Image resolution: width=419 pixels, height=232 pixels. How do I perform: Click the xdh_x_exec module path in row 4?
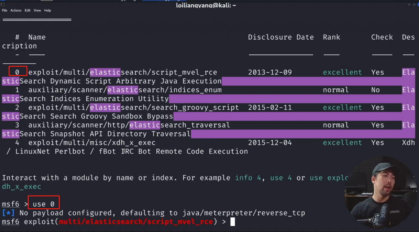point(92,143)
